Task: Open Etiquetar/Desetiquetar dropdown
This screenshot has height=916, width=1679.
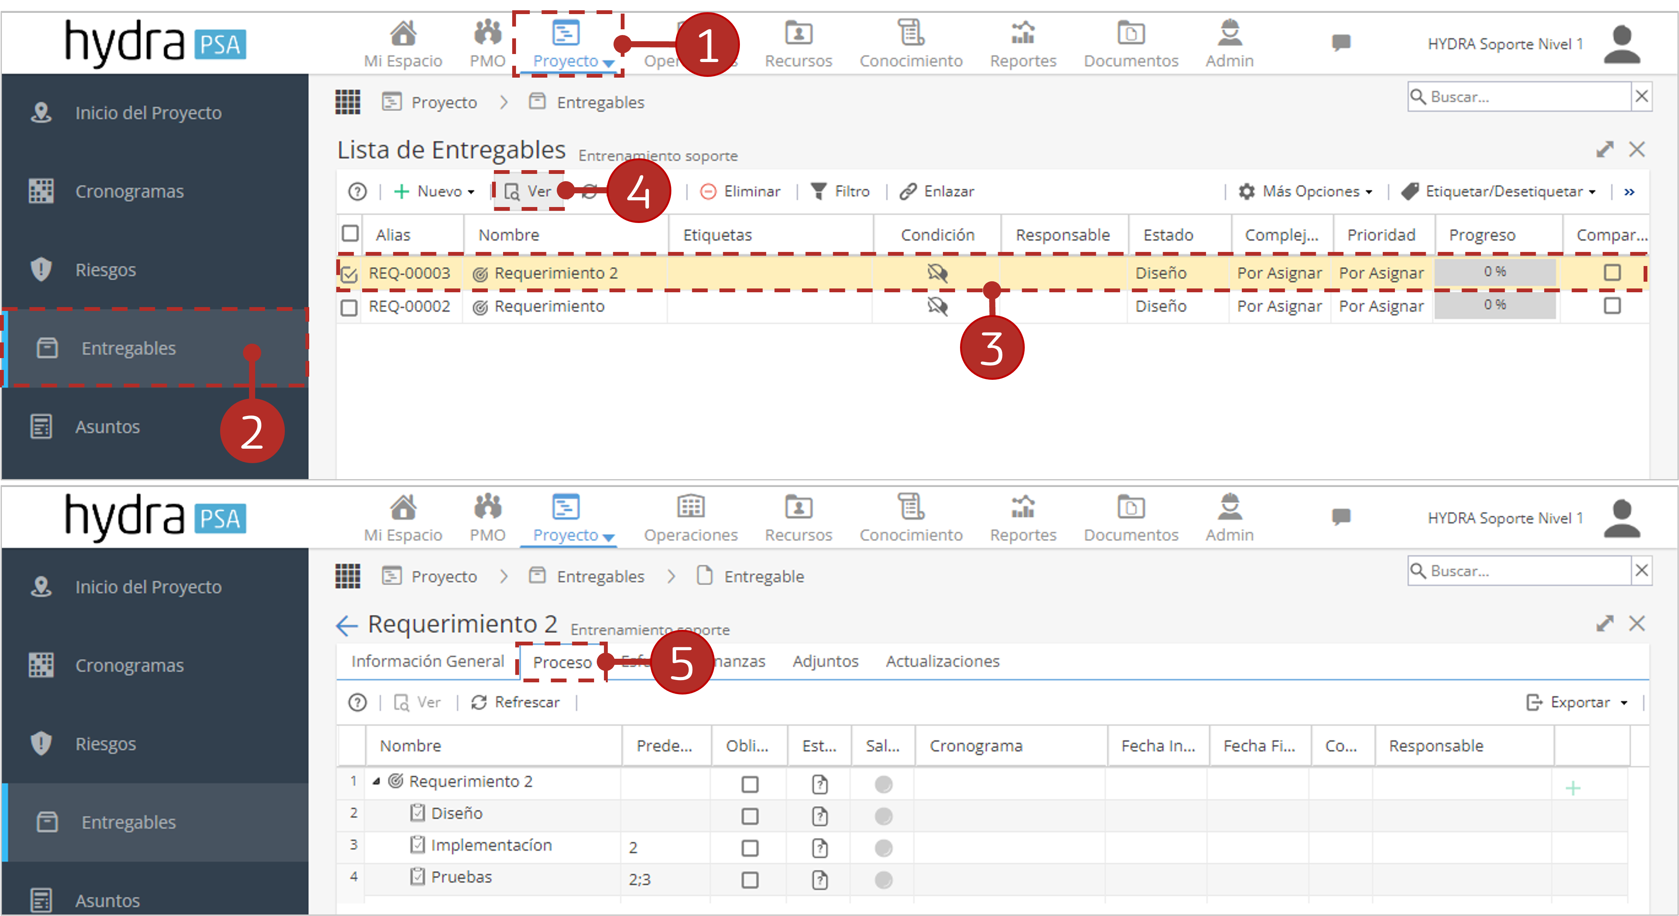Action: 1499,191
